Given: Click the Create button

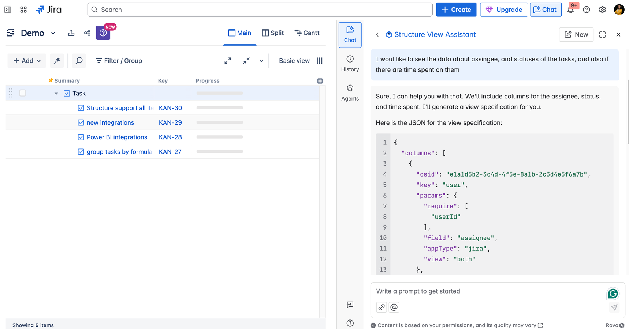Looking at the screenshot, I should 456,10.
